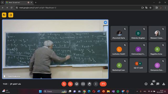Select Zhyvotok Daria's participant tile
The image size is (168, 94).
[119, 33]
